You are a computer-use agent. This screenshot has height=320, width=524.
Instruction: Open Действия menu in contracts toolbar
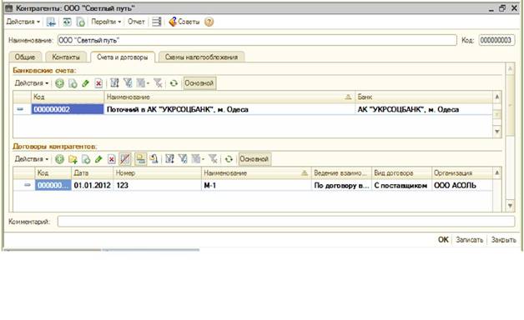click(32, 159)
